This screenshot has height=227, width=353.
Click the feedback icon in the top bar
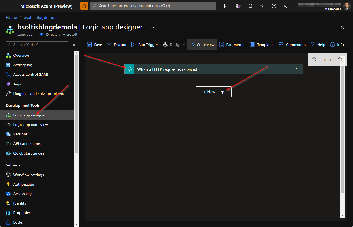tap(286, 6)
